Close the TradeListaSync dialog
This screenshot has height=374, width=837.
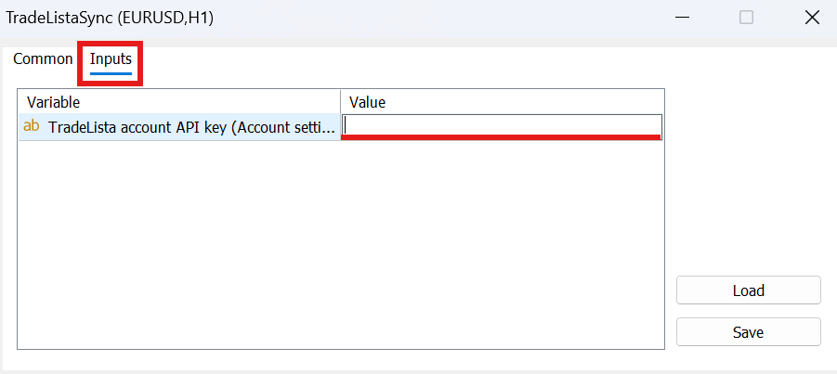click(x=812, y=19)
